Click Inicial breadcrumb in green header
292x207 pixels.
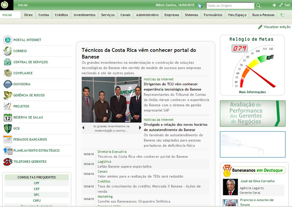click(23, 5)
